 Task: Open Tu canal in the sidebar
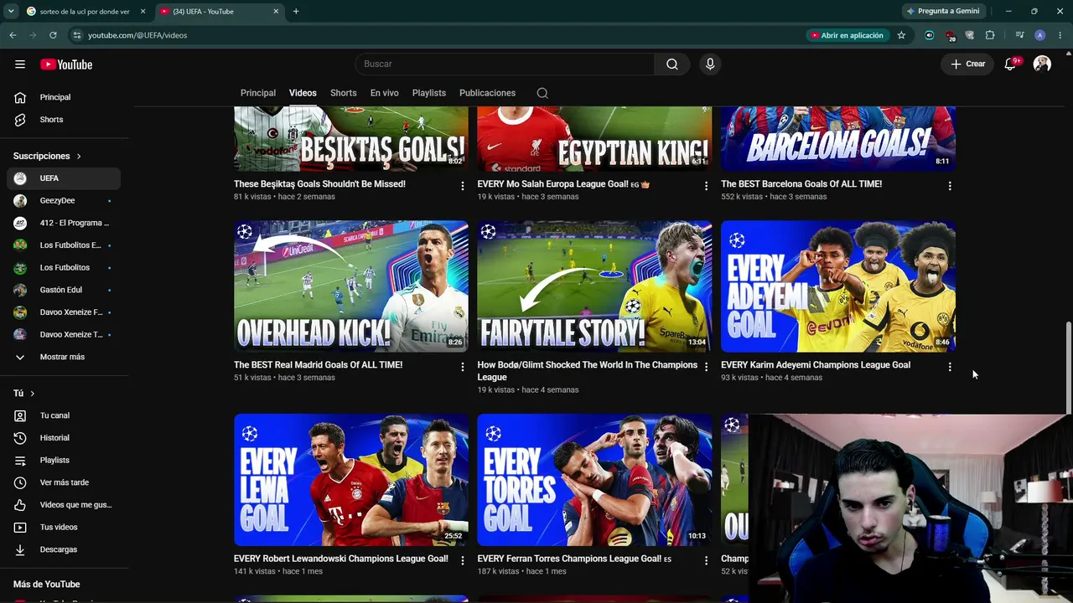pyautogui.click(x=64, y=415)
